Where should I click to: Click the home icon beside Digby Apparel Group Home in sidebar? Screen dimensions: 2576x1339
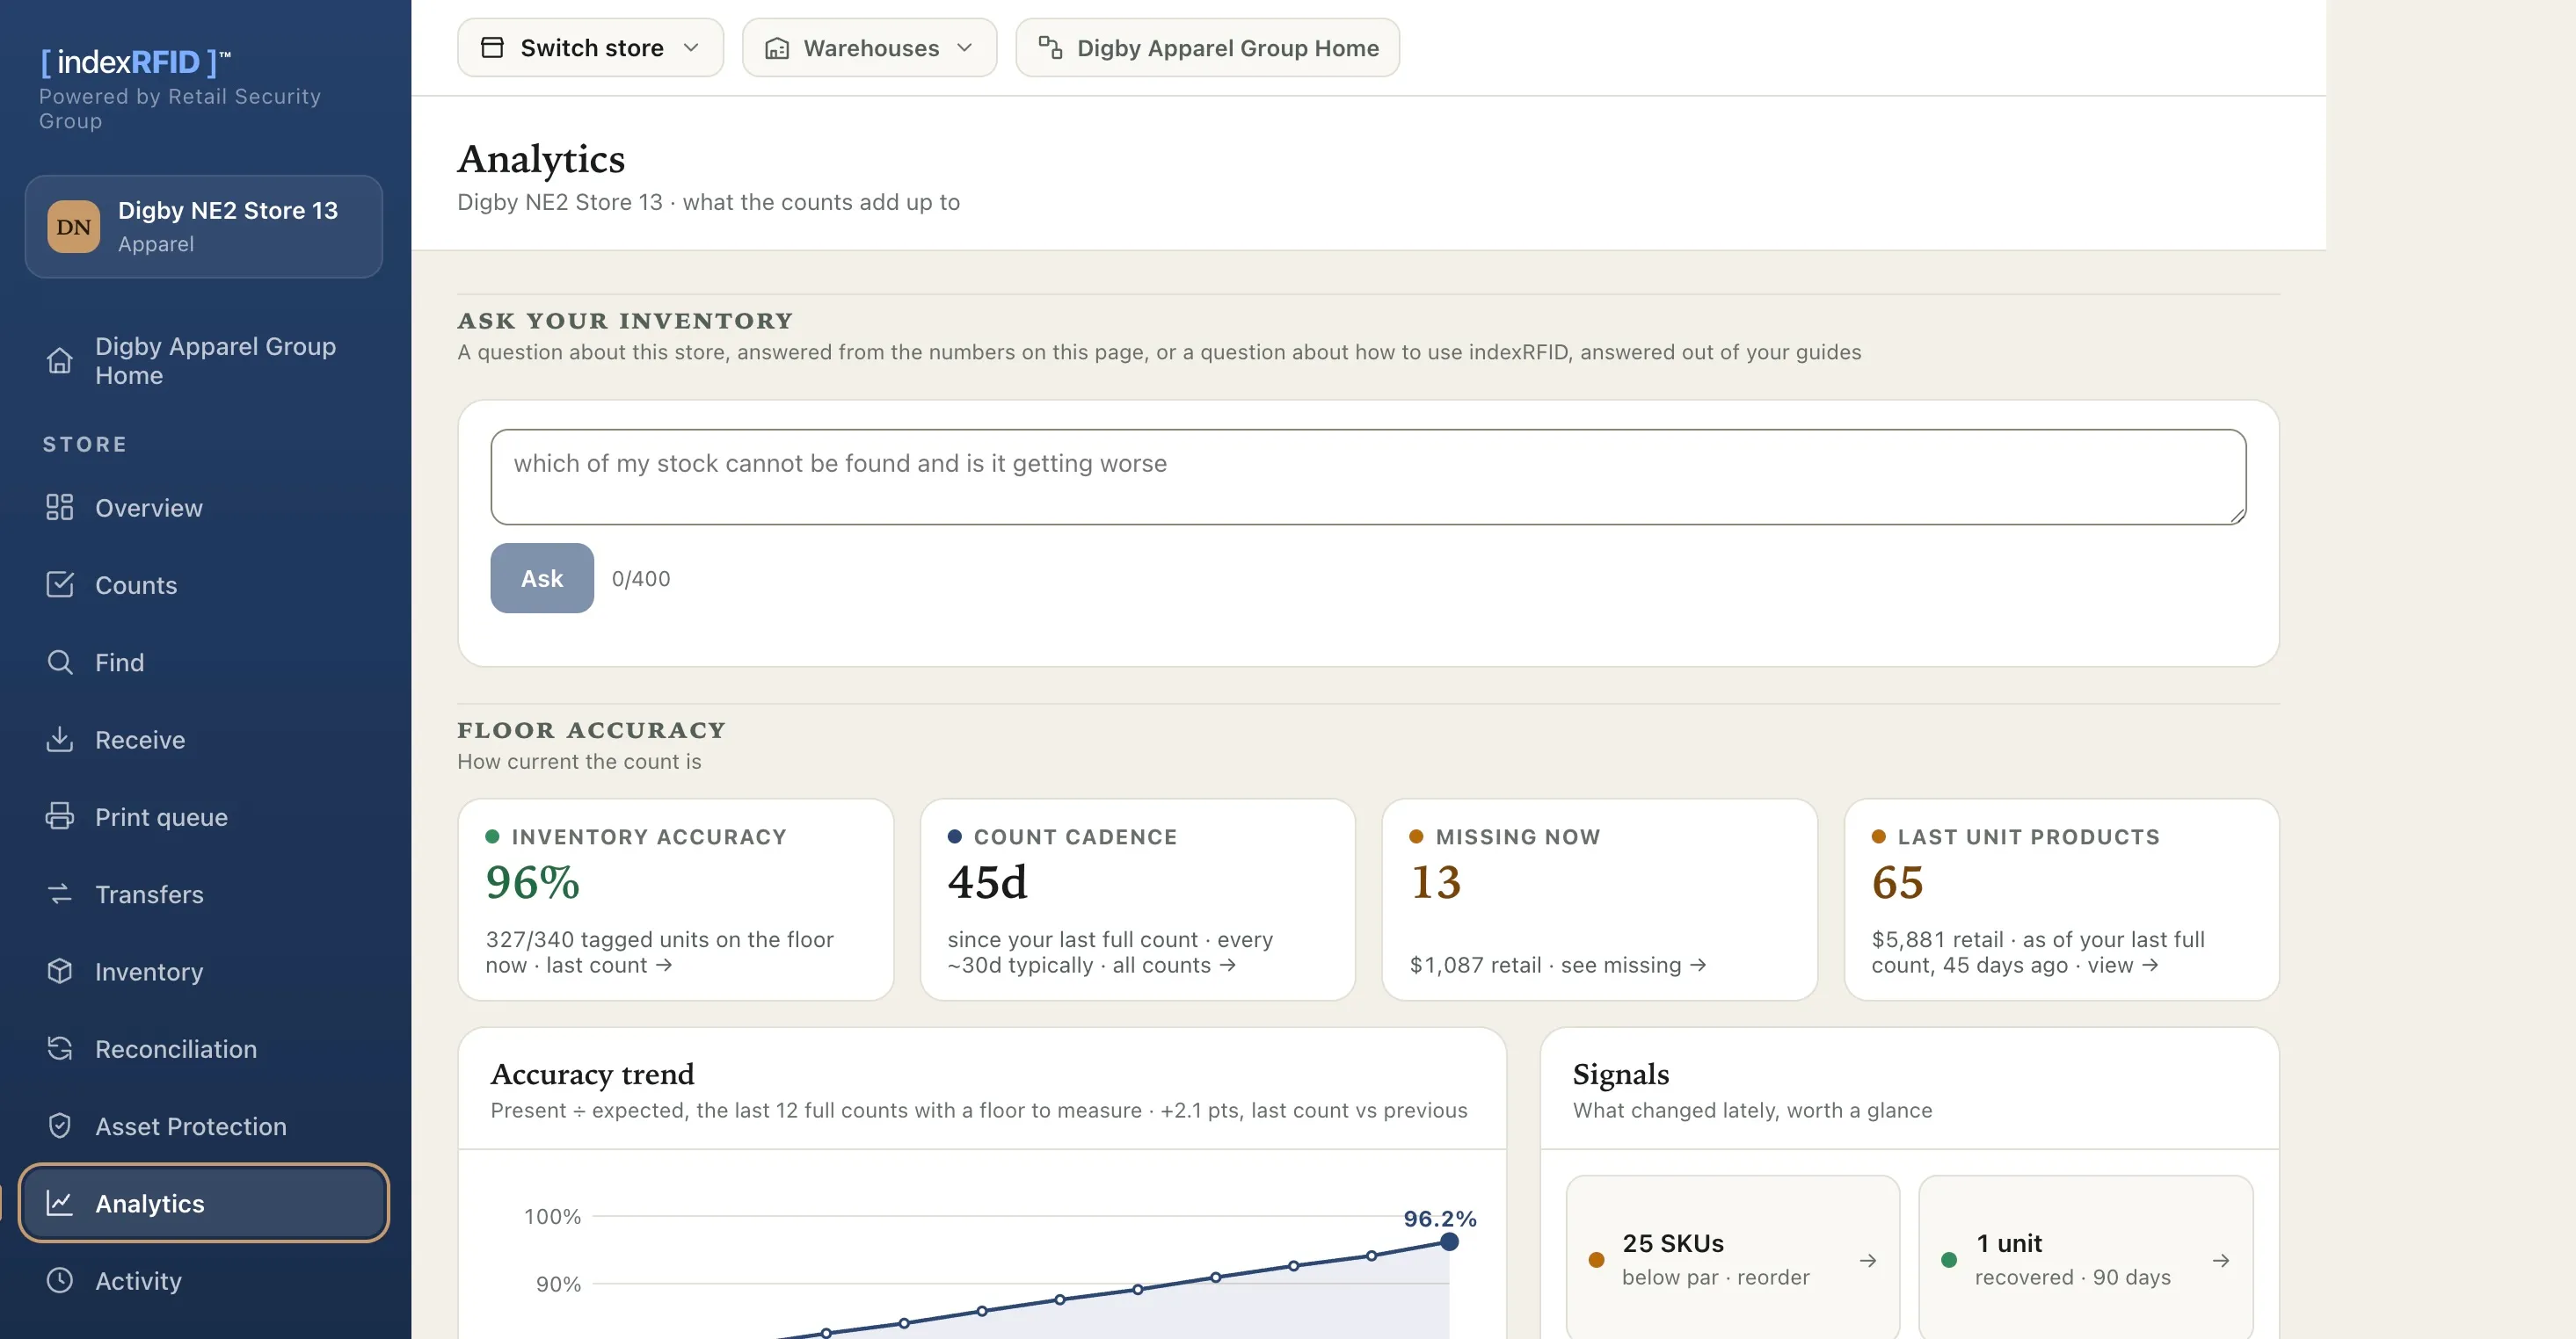pyautogui.click(x=60, y=361)
